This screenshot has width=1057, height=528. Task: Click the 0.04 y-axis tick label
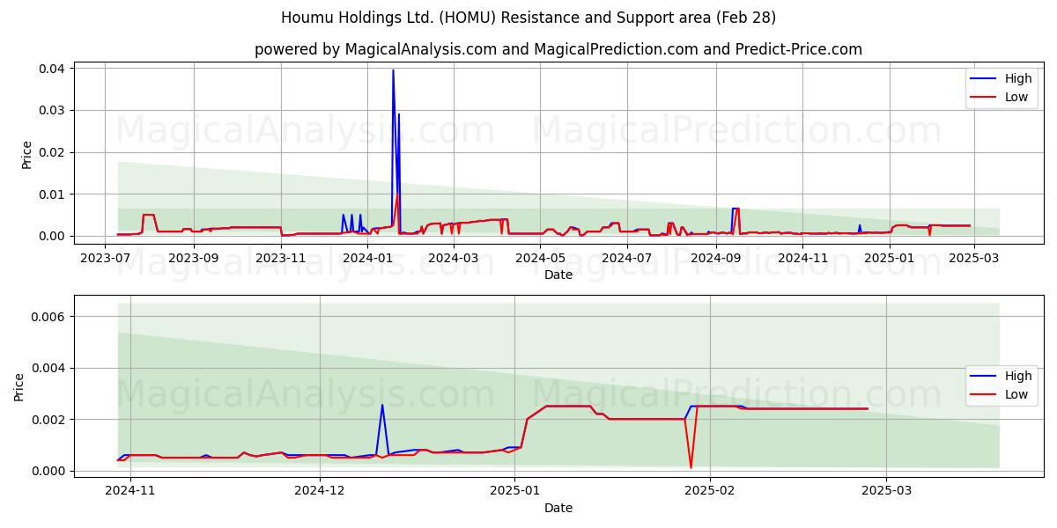(53, 69)
